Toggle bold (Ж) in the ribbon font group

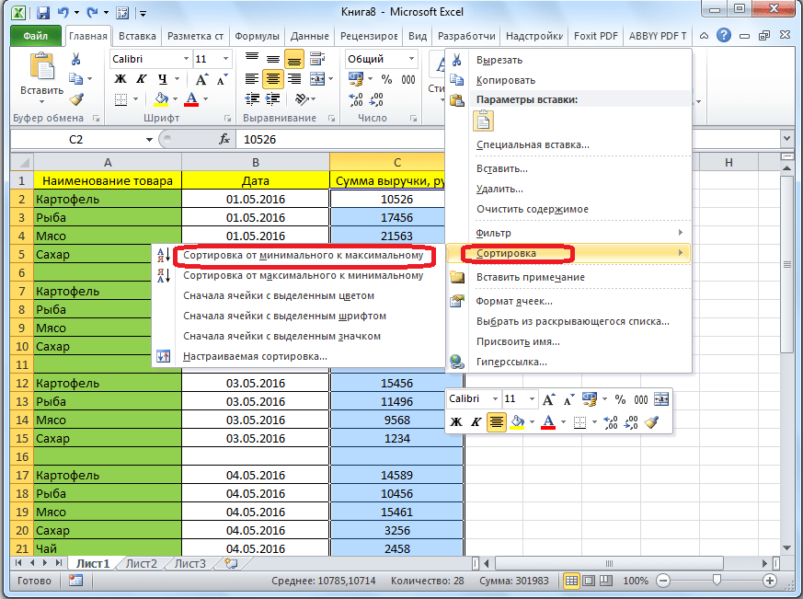tap(120, 79)
